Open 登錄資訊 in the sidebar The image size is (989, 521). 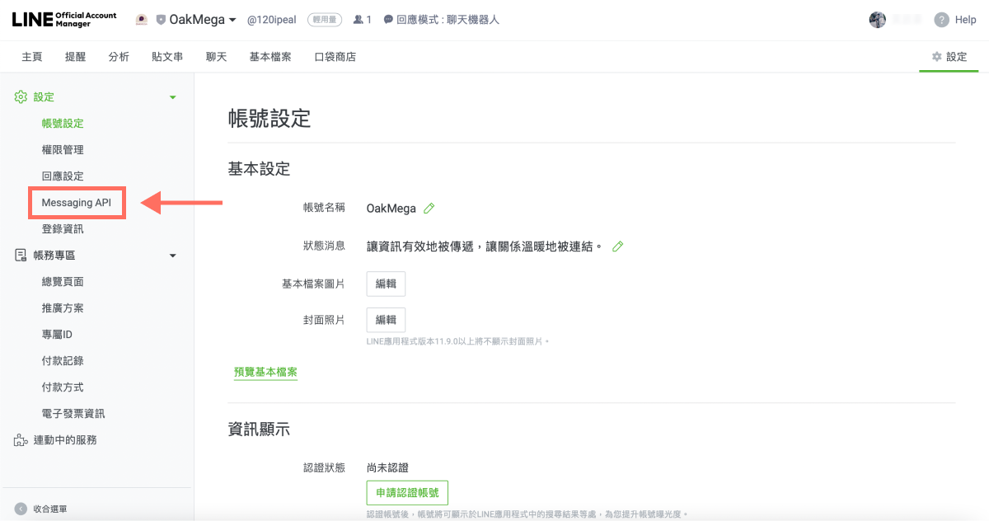click(63, 229)
